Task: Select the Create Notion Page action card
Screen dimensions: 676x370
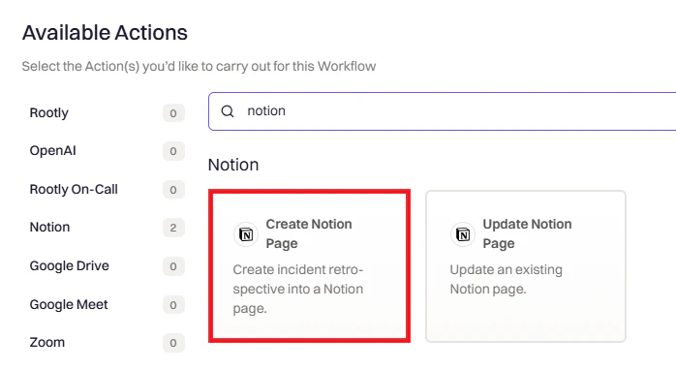Action: point(310,266)
